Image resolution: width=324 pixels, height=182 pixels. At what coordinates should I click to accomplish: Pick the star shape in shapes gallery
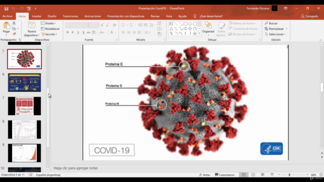click(x=194, y=33)
